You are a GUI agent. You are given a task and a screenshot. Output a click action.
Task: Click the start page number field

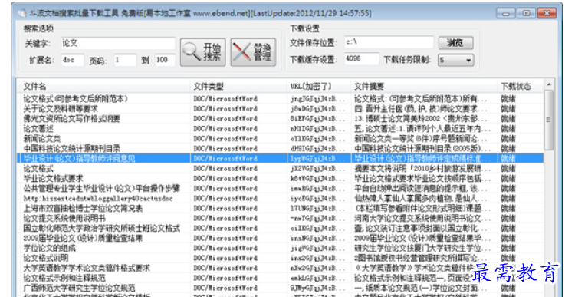(x=125, y=60)
